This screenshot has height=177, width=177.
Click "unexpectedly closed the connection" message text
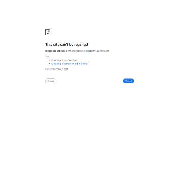point(90,51)
